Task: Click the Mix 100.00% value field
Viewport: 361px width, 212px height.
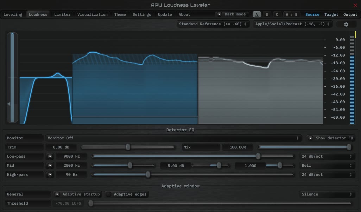Action: 237,147
